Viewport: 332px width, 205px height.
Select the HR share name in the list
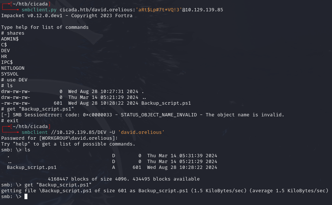[x=4, y=57]
